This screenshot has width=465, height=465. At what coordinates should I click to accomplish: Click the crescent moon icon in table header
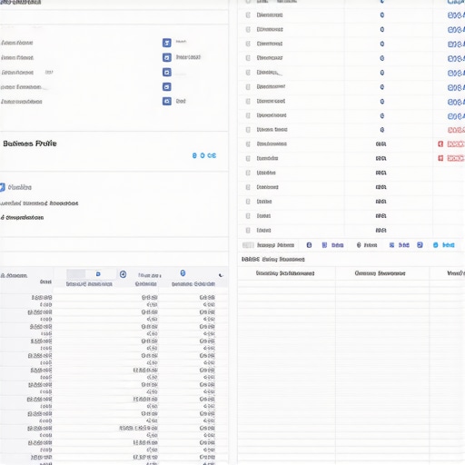[x=221, y=275]
